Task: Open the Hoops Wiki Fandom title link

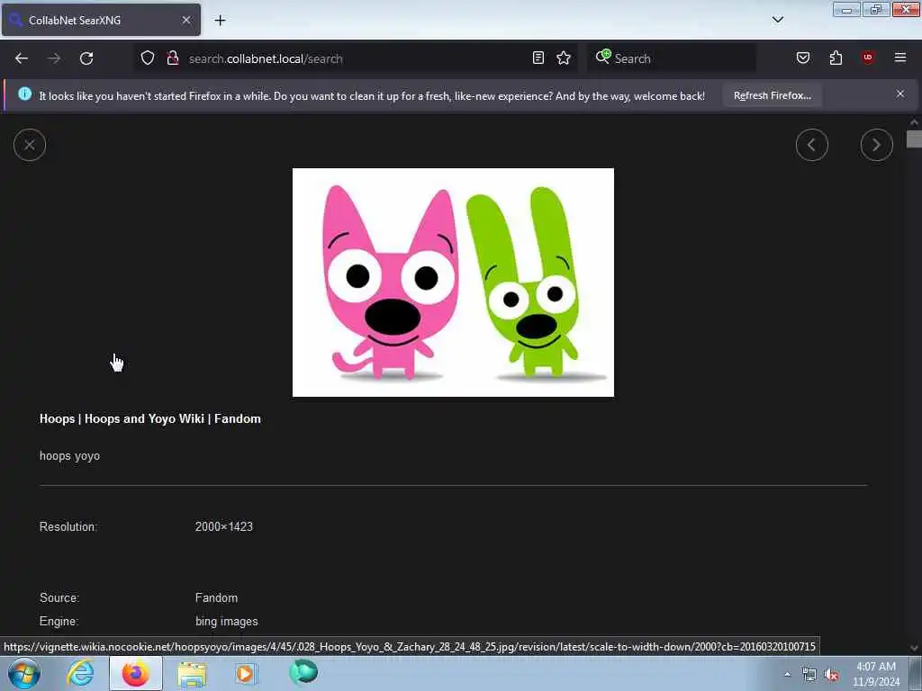Action: [x=150, y=419]
